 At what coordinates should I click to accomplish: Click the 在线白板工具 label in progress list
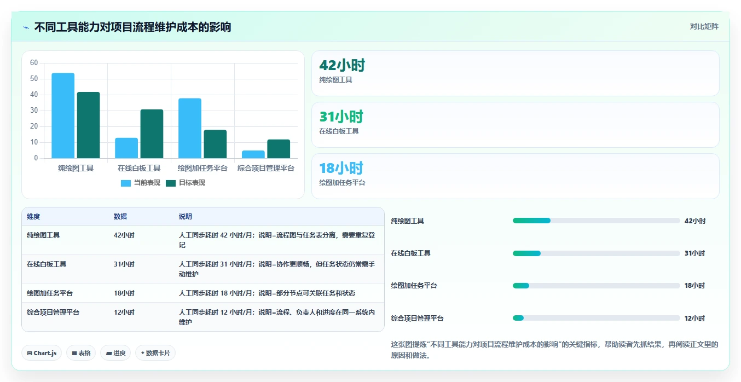[x=410, y=253]
